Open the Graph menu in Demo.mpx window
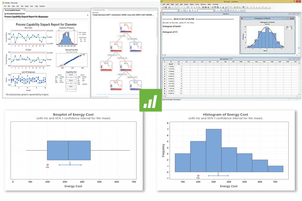 tap(27, 6)
